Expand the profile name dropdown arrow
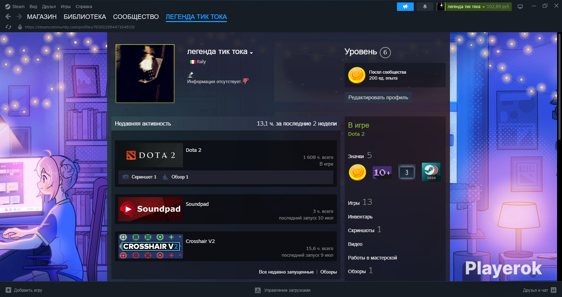562x297 pixels. coord(251,53)
